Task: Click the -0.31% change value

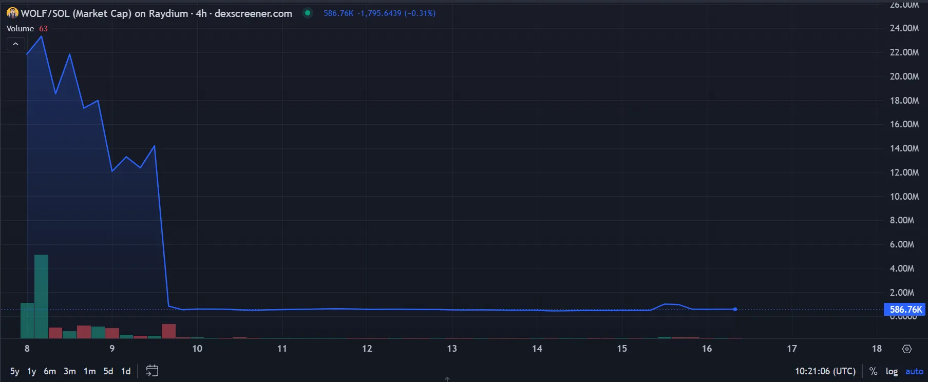Action: [420, 13]
